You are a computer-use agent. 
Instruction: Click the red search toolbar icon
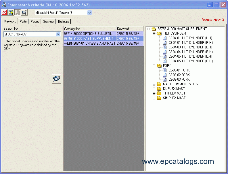(4, 13)
